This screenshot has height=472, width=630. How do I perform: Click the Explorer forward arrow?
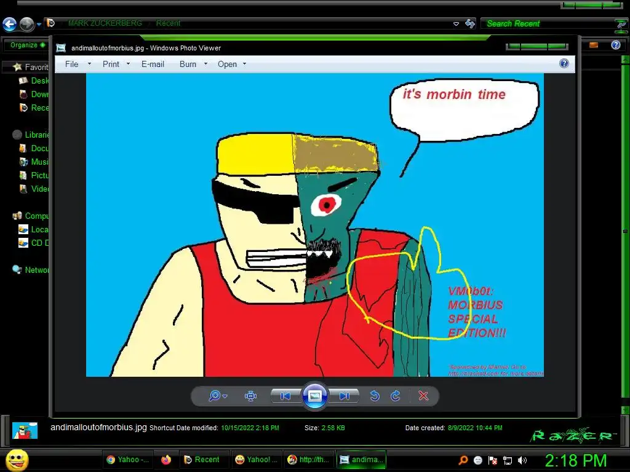click(27, 24)
